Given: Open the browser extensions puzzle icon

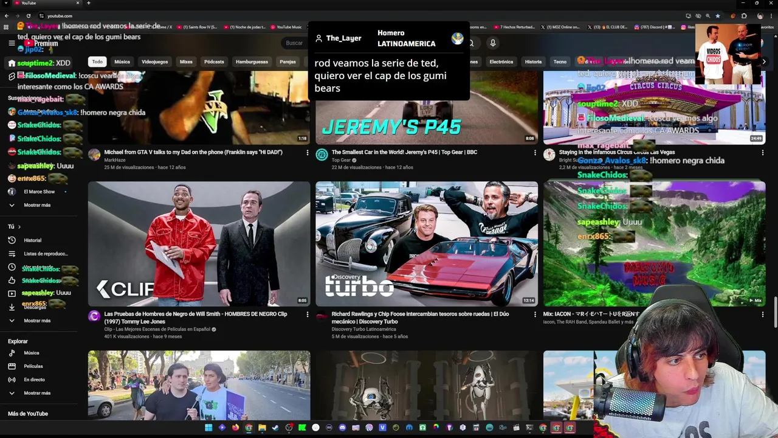Looking at the screenshot, I should [x=744, y=16].
